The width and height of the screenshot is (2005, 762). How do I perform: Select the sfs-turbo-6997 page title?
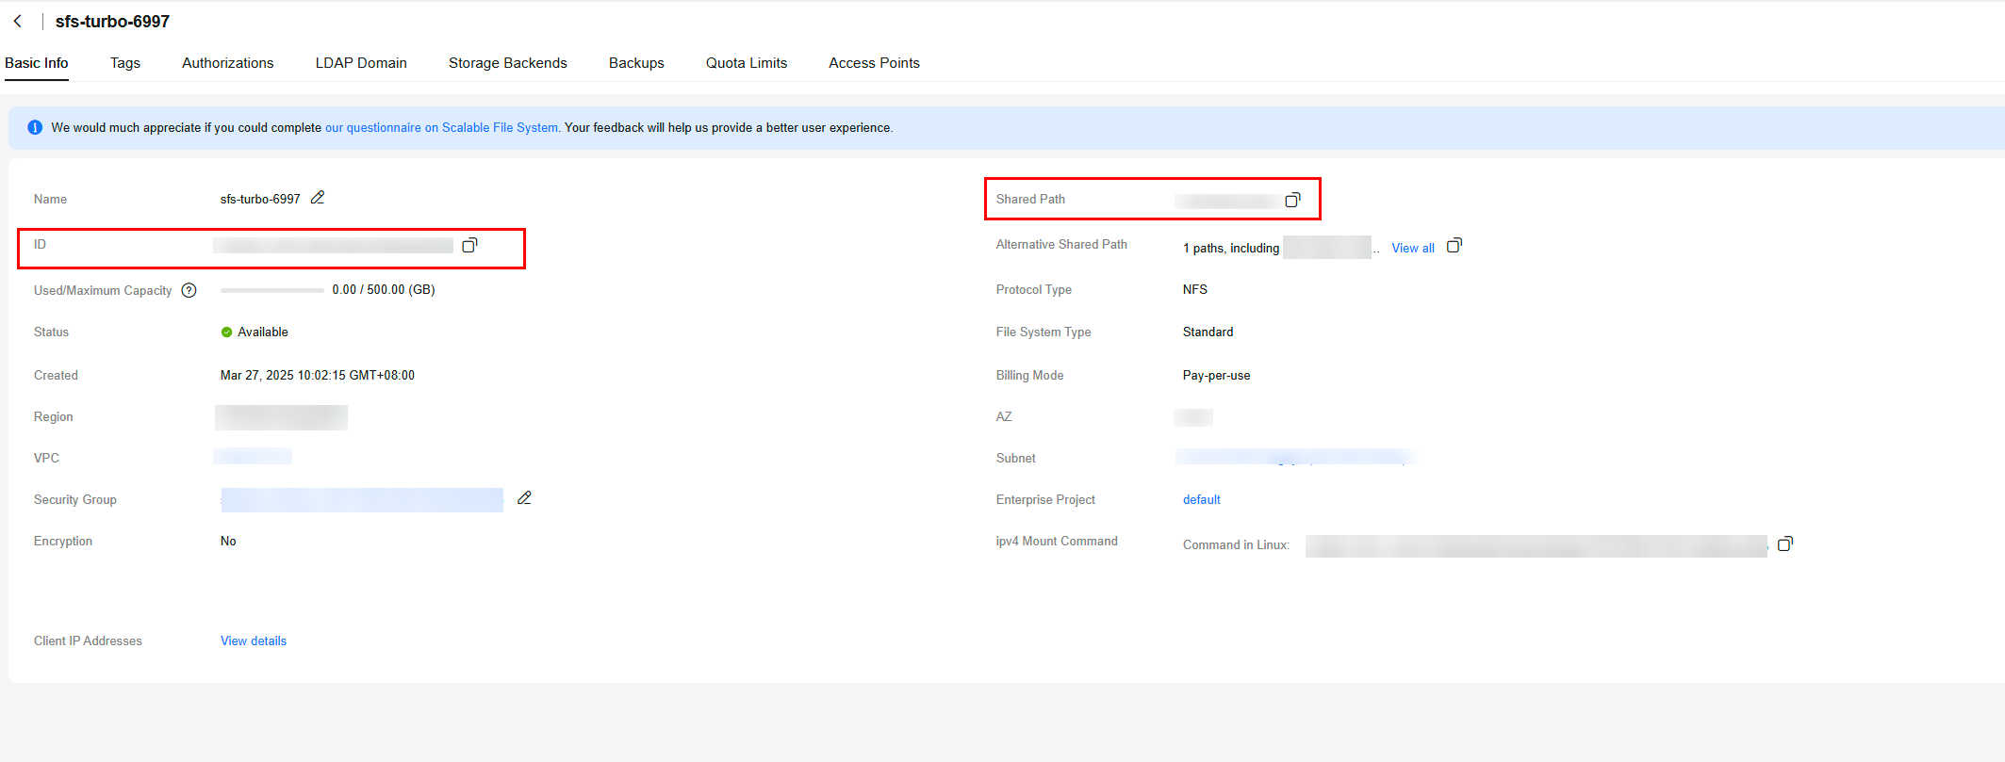point(112,21)
